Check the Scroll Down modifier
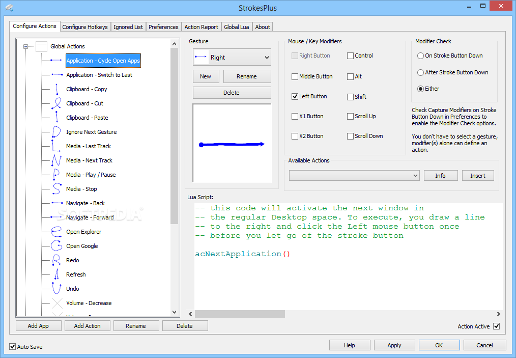The height and width of the screenshot is (358, 516). (x=350, y=136)
